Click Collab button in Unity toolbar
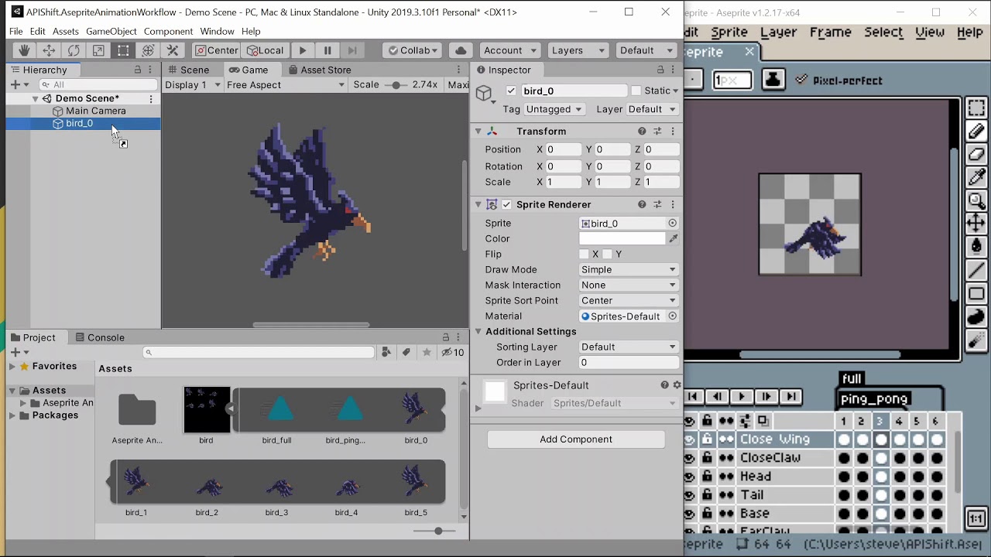The width and height of the screenshot is (991, 557). click(x=411, y=50)
